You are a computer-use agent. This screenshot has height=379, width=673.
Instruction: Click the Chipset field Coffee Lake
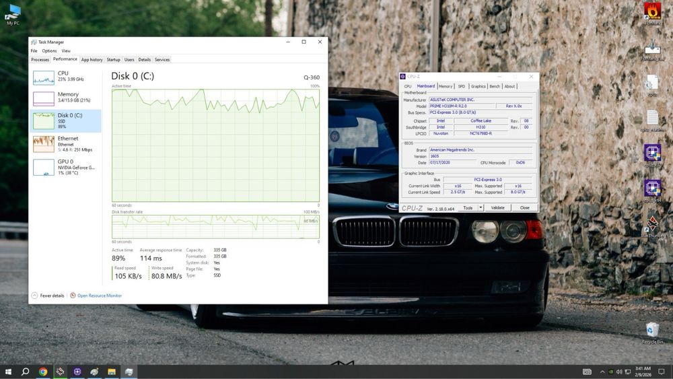pos(481,120)
